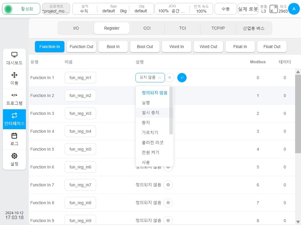
Task: Open the Log (로그) sidebar icon
Action: click(x=14, y=139)
